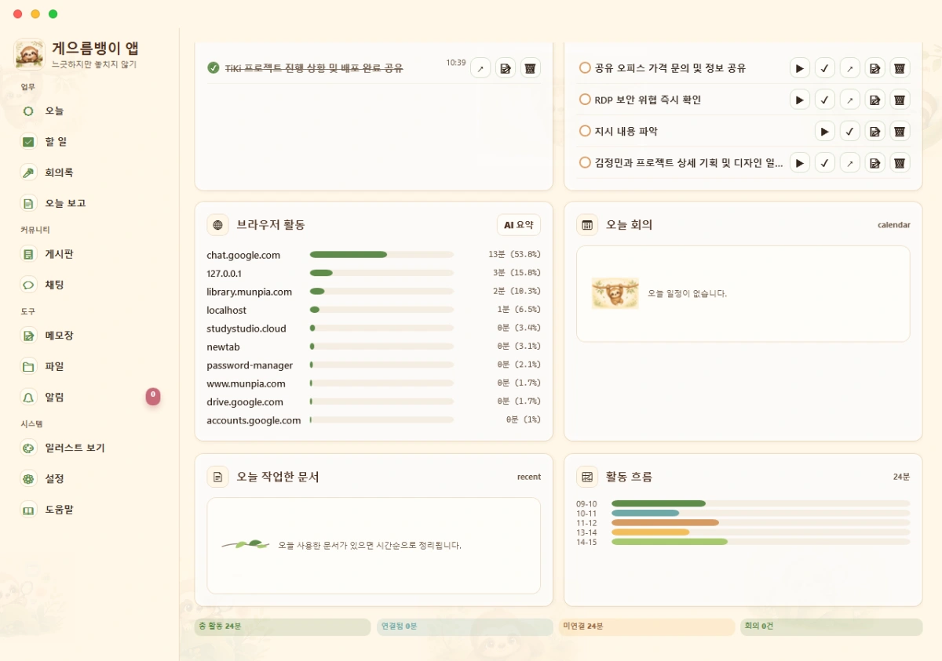The width and height of the screenshot is (942, 661).
Task: Open 오늘 보고 in the sidebar
Action: point(90,203)
